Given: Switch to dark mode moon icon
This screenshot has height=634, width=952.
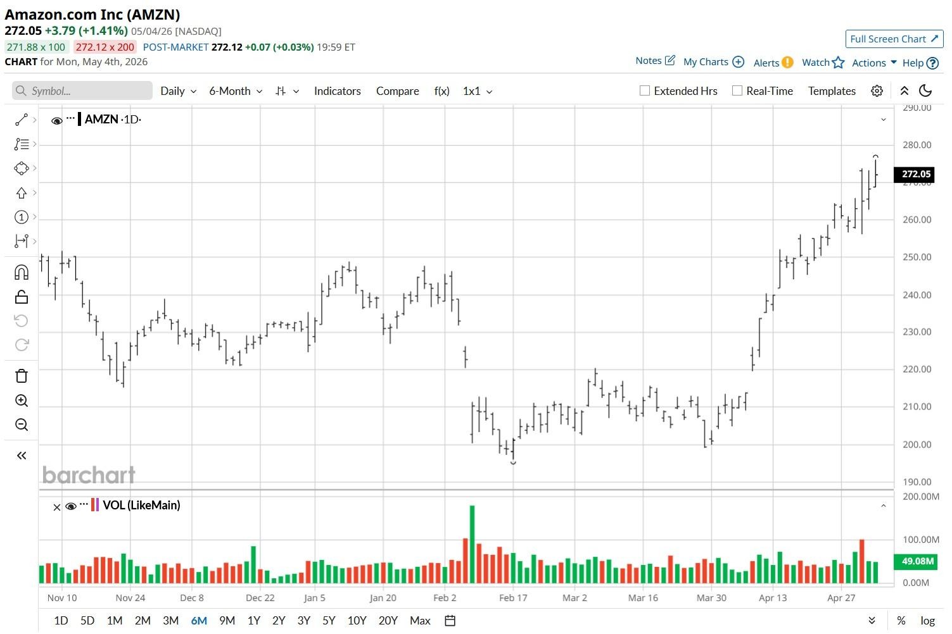Looking at the screenshot, I should 925,90.
